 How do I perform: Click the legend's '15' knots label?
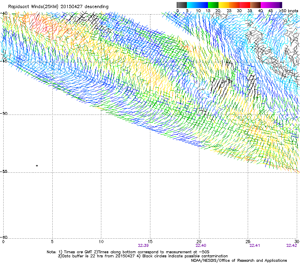208,11
